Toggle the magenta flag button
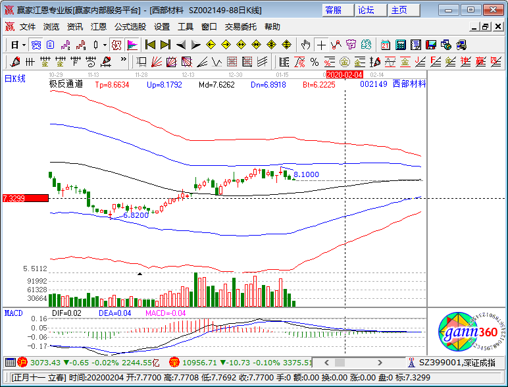Image resolution: width=508 pixels, height=387 pixels. (x=132, y=45)
